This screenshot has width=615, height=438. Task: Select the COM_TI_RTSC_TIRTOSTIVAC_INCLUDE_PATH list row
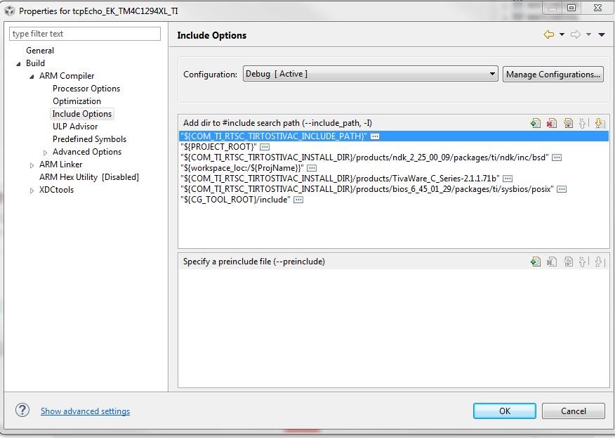pos(394,136)
